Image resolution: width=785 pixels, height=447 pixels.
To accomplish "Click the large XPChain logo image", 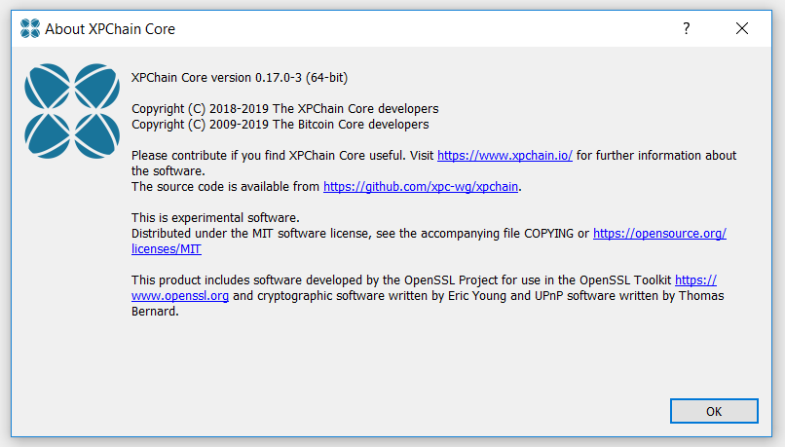I will (x=72, y=111).
